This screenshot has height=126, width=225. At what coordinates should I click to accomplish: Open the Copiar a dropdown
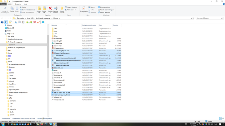pyautogui.click(x=44, y=10)
